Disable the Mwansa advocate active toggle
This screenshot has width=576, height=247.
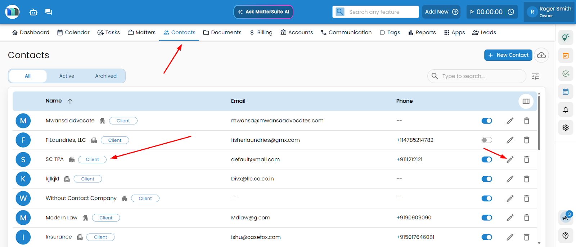coord(487,121)
